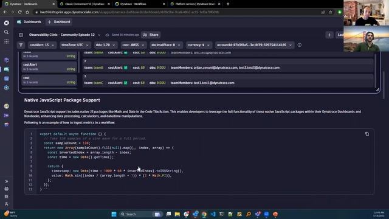This screenshot has height=219, width=389.
Task: Open search in the Dynatrace sidebar
Action: coord(7,32)
